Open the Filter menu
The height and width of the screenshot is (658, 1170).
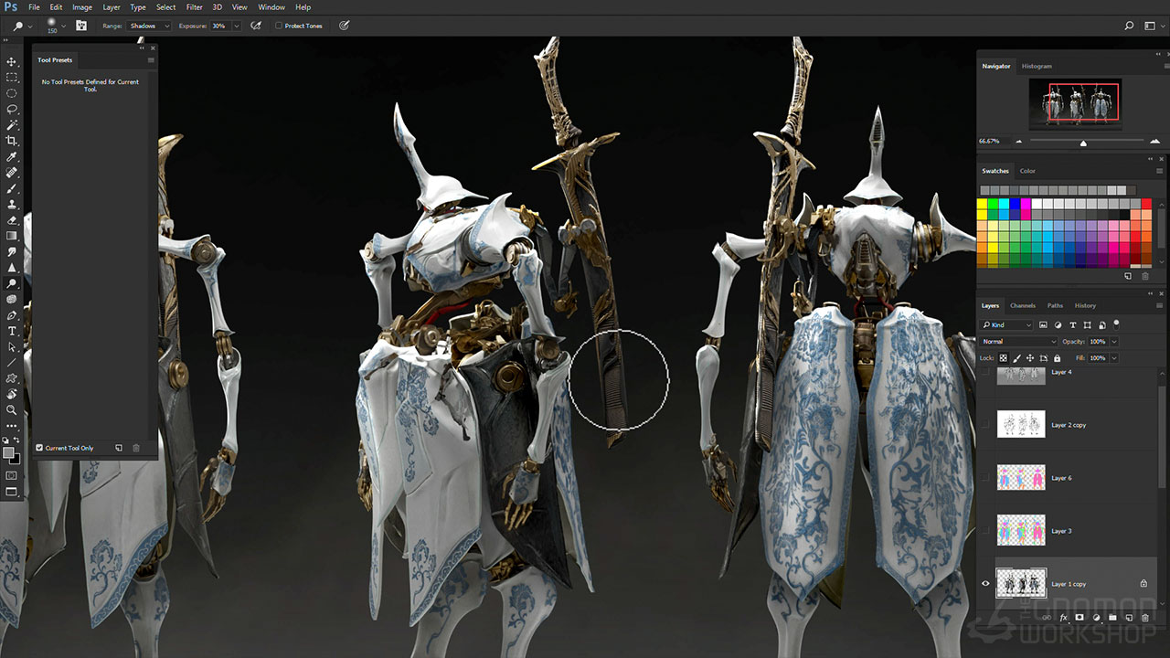click(x=194, y=7)
